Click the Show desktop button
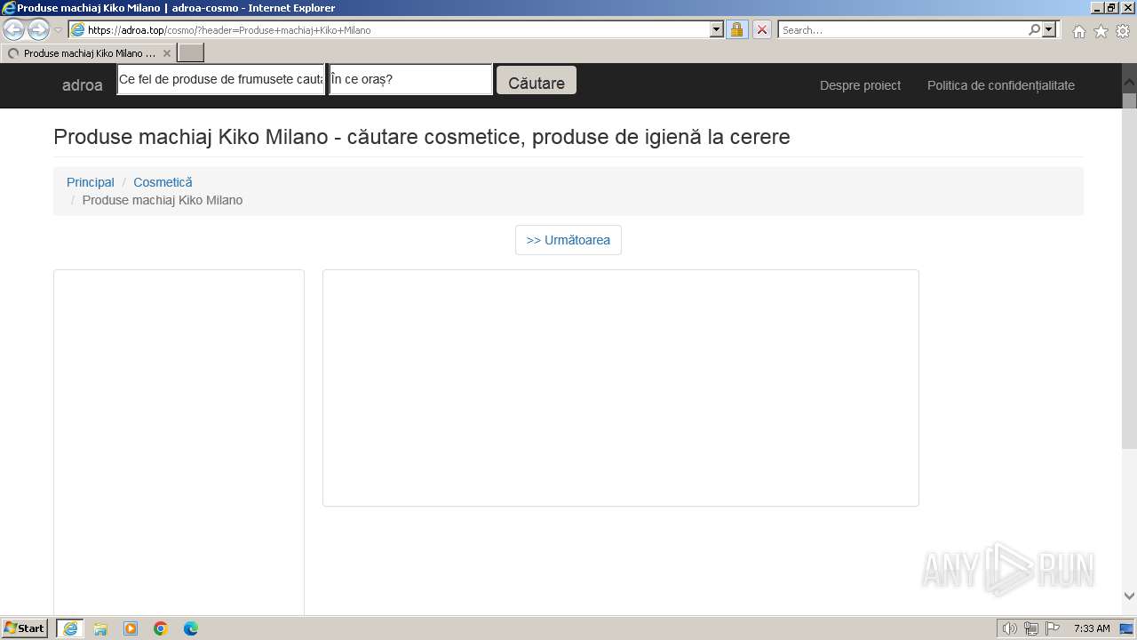 [1127, 628]
